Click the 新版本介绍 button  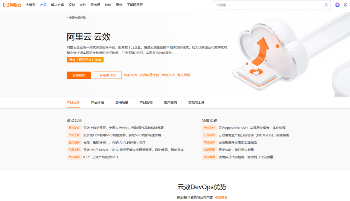pos(107,75)
